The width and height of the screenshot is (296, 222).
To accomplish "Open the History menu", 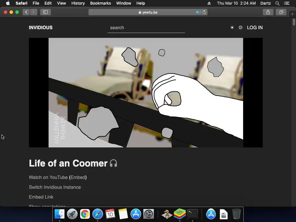I will click(x=78, y=3).
